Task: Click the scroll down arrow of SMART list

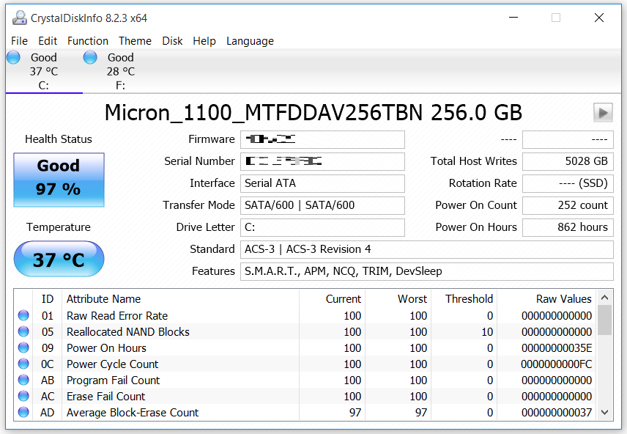Action: pyautogui.click(x=604, y=412)
